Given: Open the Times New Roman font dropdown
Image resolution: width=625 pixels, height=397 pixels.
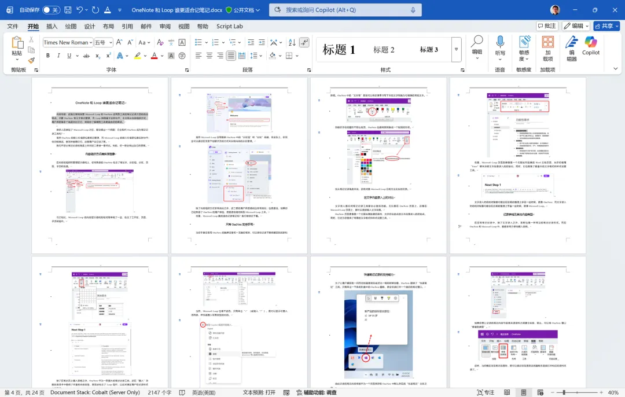Looking at the screenshot, I should pos(91,43).
